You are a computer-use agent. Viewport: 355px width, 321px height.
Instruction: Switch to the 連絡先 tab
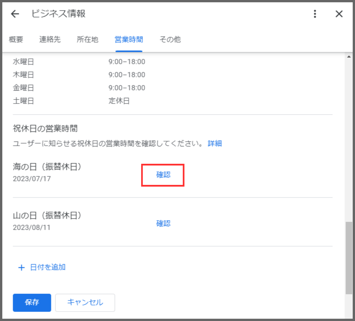(x=50, y=39)
